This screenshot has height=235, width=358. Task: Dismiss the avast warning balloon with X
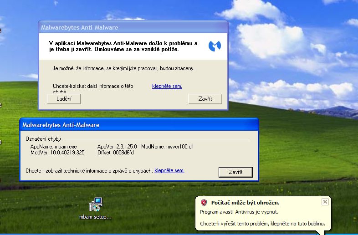tap(325, 202)
